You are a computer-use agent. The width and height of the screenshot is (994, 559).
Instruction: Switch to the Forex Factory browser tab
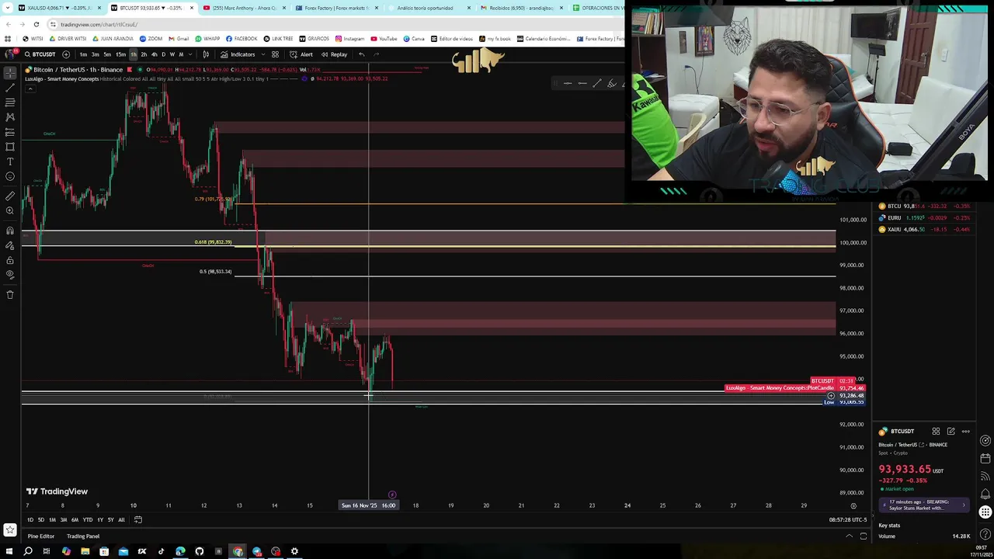[x=336, y=8]
